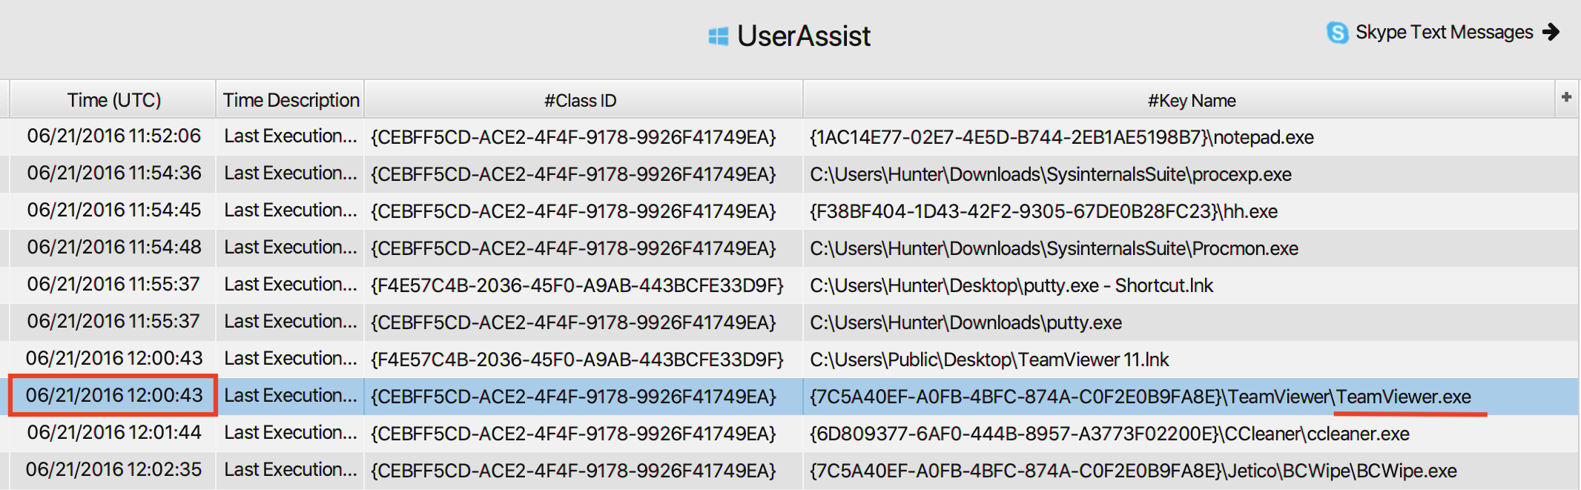This screenshot has height=490, width=1581.
Task: Sort by the Time (UTC) column header
Action: 113,100
